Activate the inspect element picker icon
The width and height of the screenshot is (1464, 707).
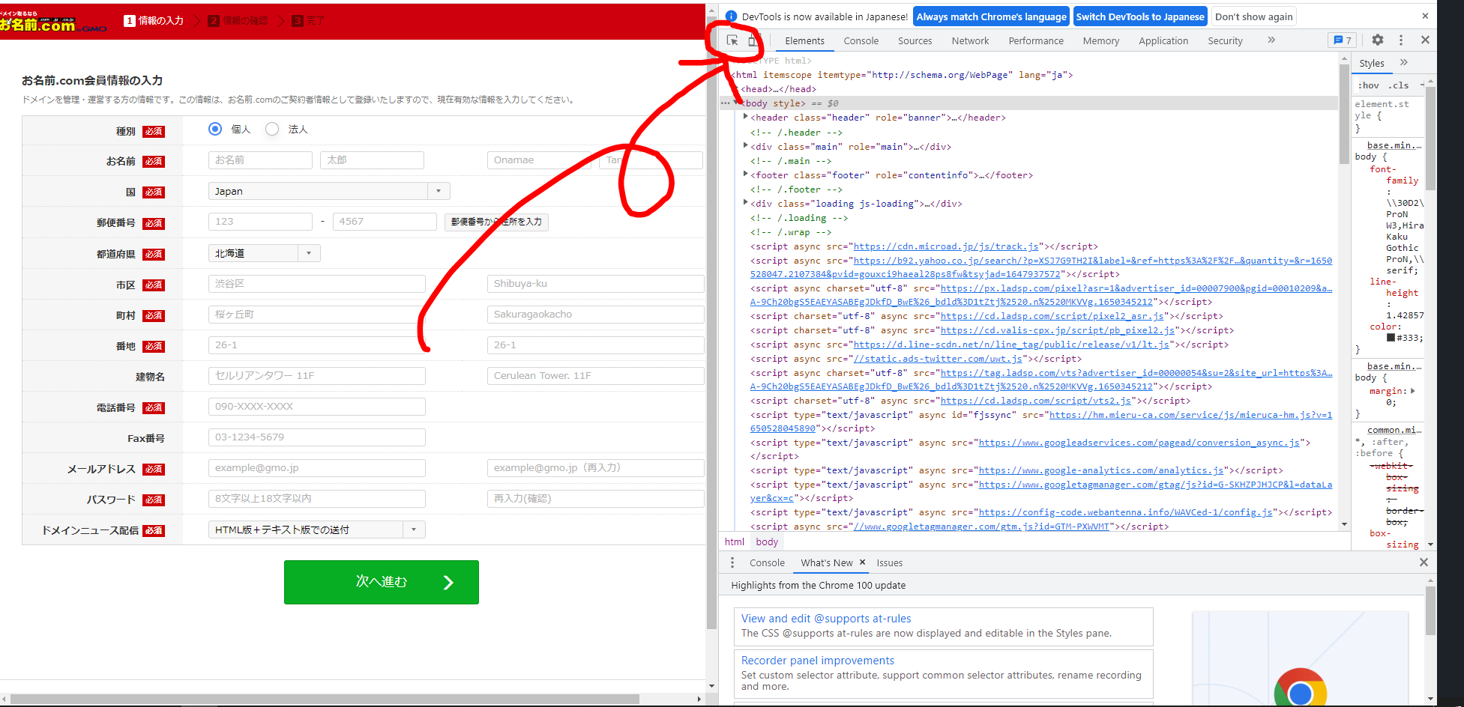[732, 40]
